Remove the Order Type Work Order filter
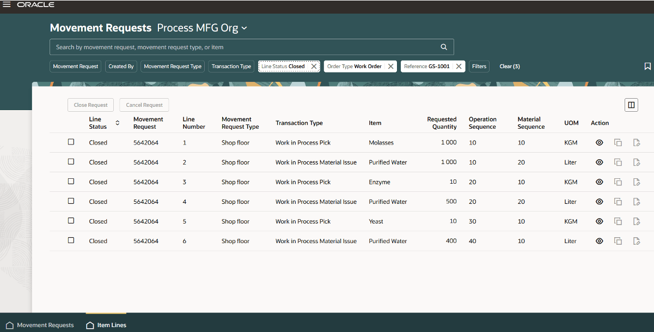654x332 pixels. point(391,67)
